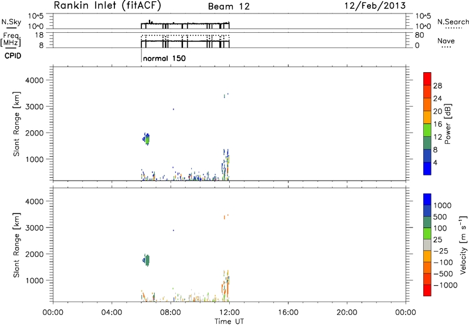Click the '4' Power colorbar tick label
This screenshot has height=325, width=469.
pos(435,163)
